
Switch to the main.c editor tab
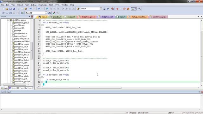click(43, 17)
